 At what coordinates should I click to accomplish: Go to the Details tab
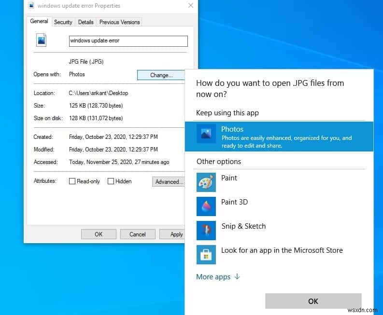pos(86,22)
